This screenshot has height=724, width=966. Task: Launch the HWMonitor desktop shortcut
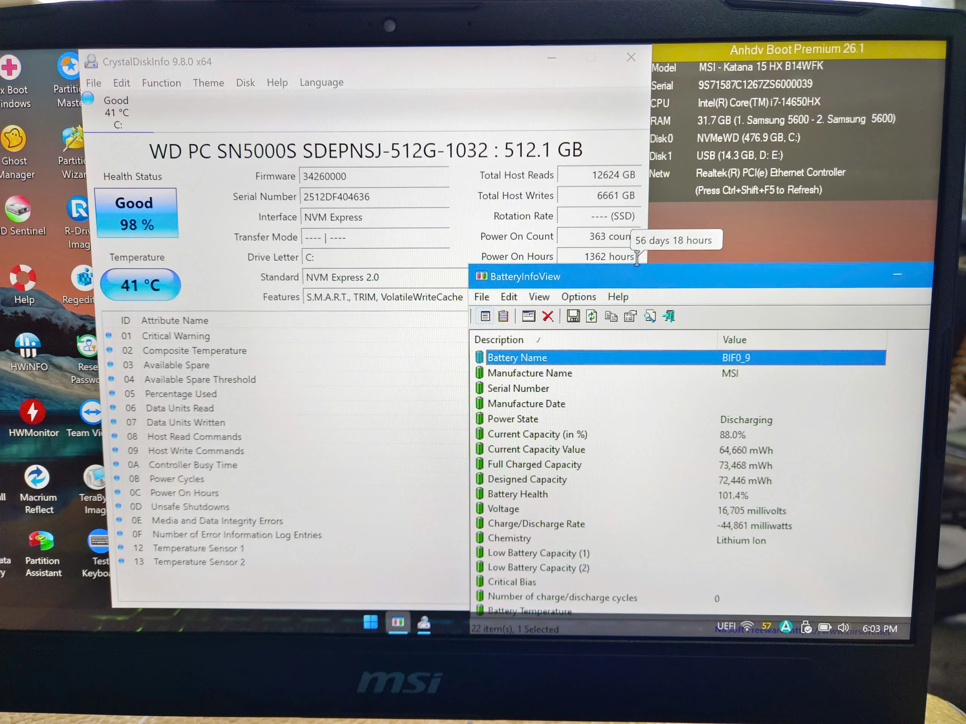tap(33, 418)
